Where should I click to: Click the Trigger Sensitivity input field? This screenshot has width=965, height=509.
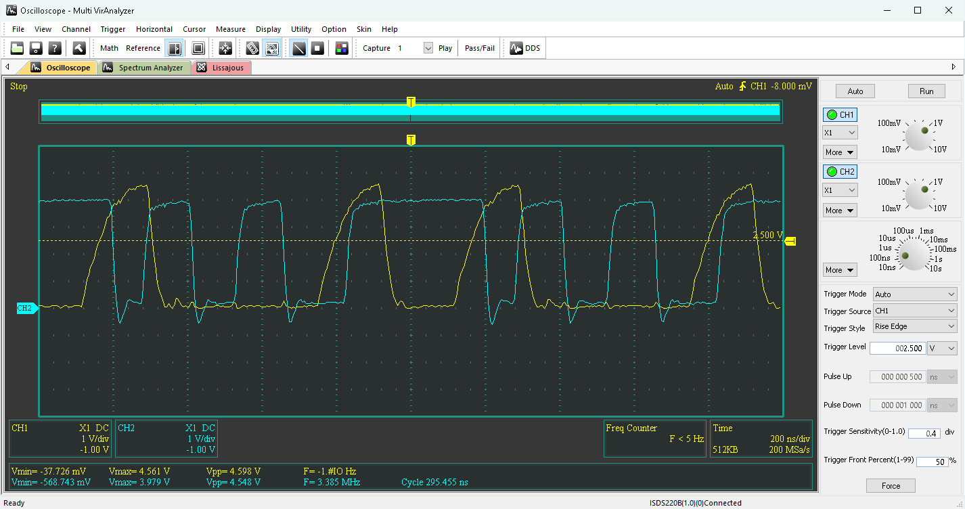point(924,433)
